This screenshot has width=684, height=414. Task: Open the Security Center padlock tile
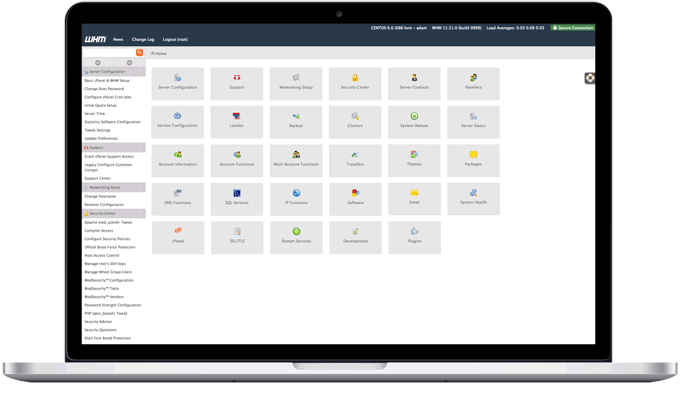coord(355,84)
